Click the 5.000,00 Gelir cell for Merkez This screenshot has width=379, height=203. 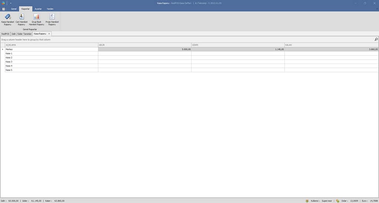144,49
